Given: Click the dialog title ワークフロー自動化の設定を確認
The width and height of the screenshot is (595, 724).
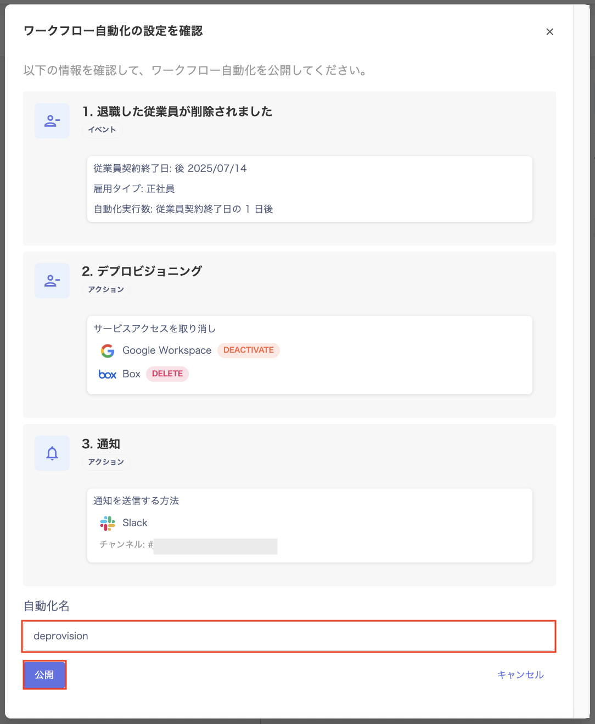Looking at the screenshot, I should [113, 31].
